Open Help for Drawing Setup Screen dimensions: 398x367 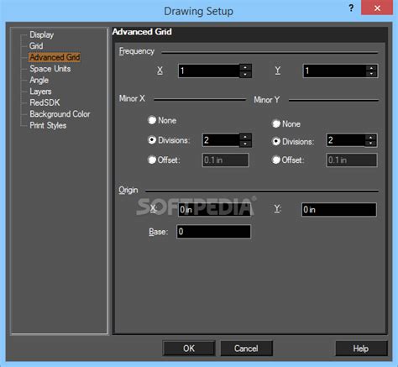coord(361,349)
